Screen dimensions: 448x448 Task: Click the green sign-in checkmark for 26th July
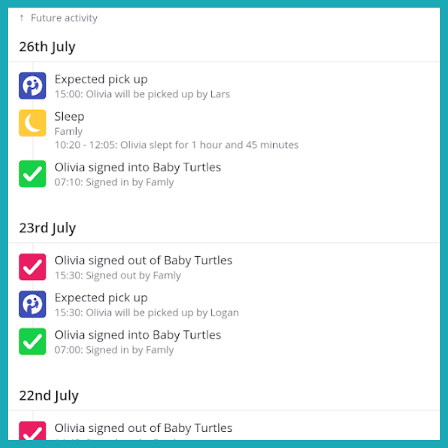tap(32, 174)
